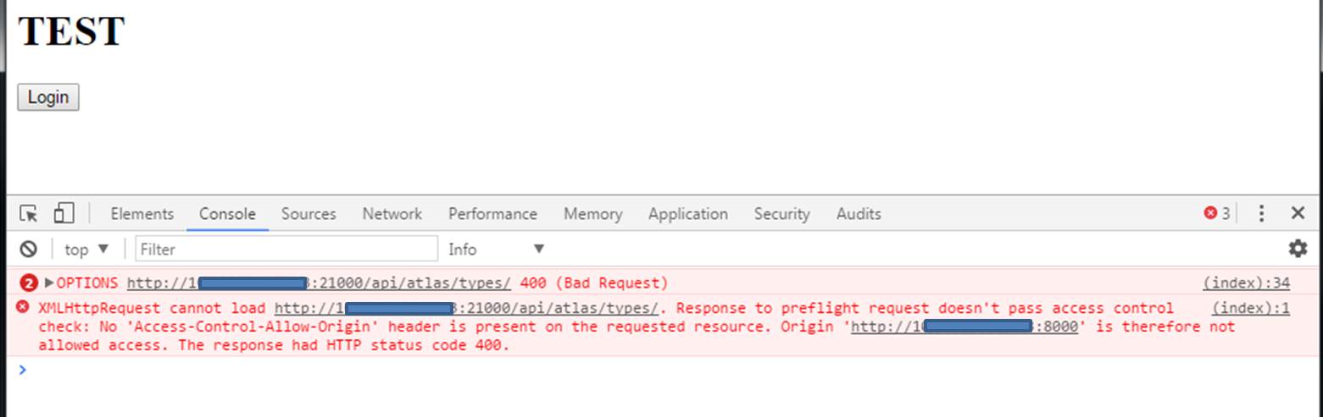Open the Application tab
This screenshot has width=1323, height=417.
point(687,214)
